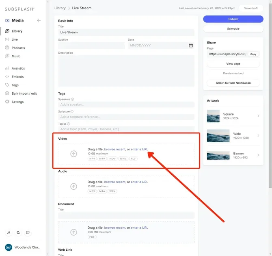Open Bulk import / edit
Screen dimensions: 272x256
coord(24,93)
